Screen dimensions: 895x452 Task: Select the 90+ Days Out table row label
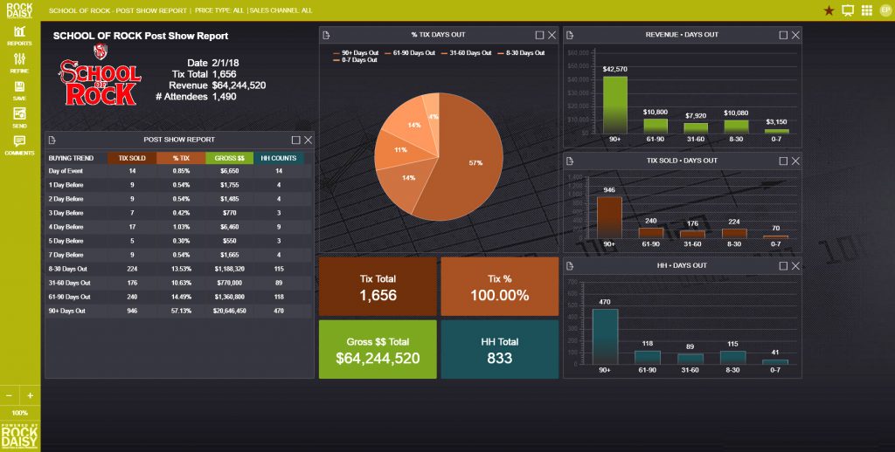[x=66, y=312]
